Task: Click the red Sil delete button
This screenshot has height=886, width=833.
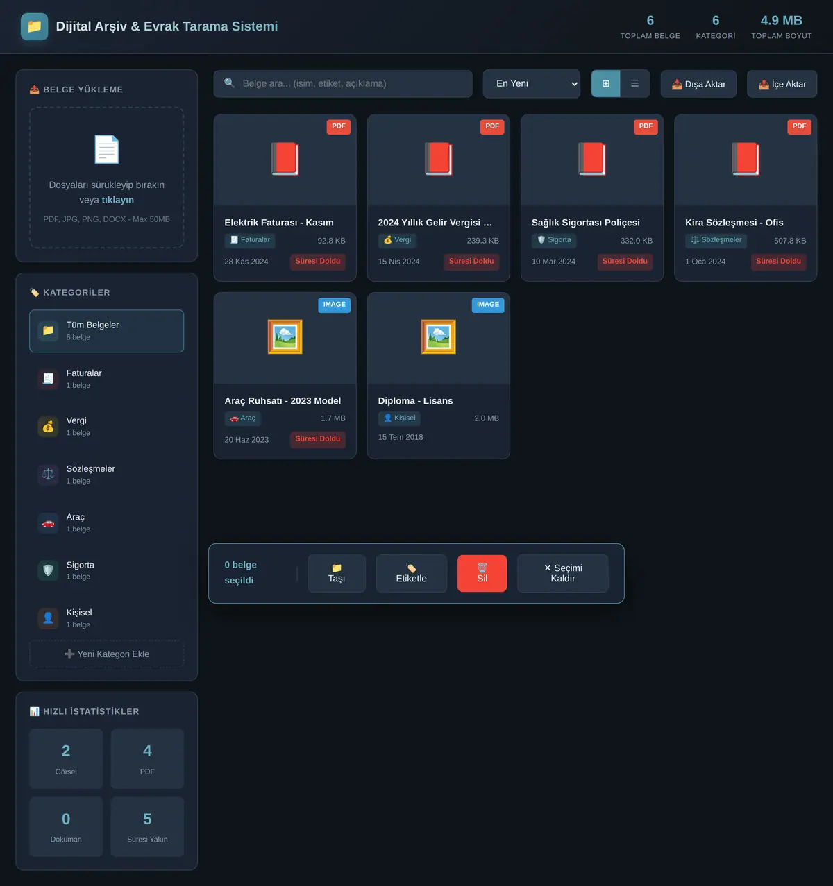Action: tap(482, 573)
